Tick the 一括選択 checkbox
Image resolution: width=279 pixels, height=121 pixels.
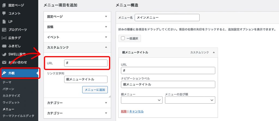123,38
